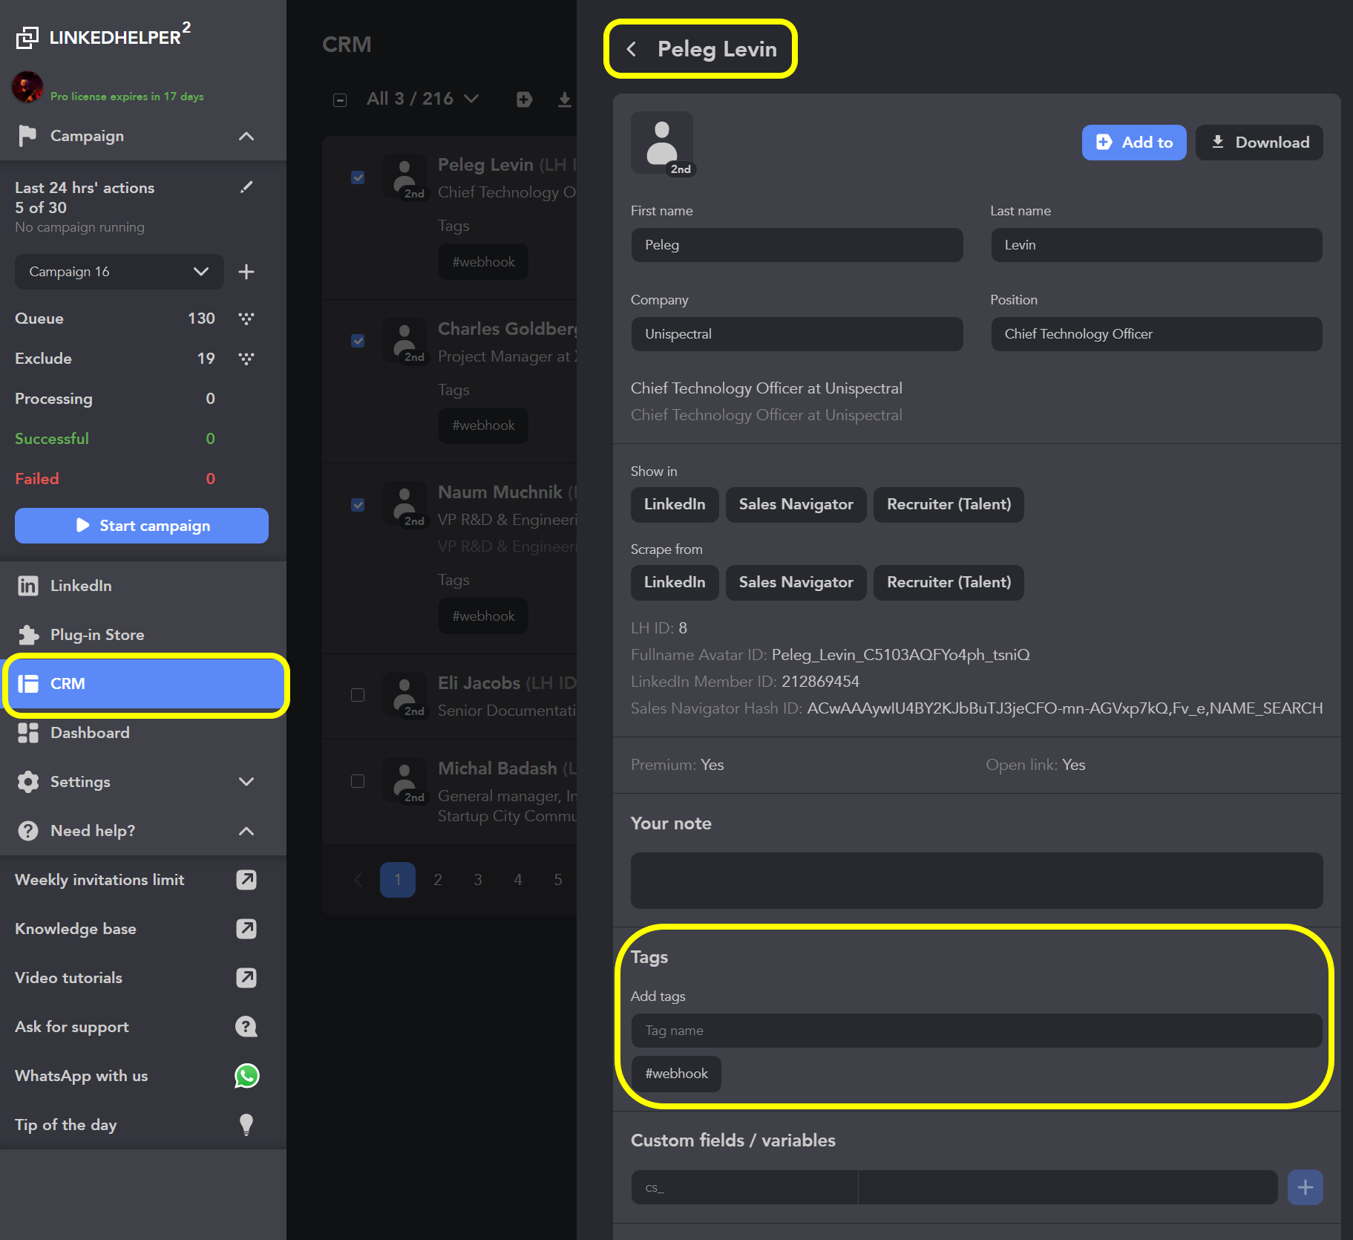
Task: Add custom field with the plus button
Action: coord(1306,1187)
